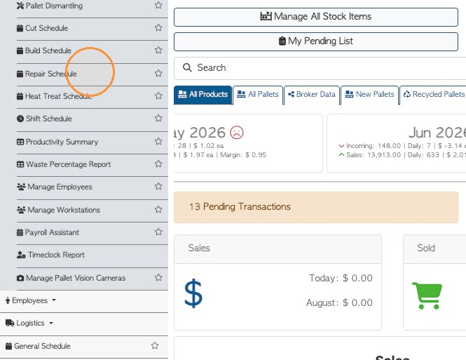The height and width of the screenshot is (360, 466).
Task: Star the General Schedule menu item
Action: pyautogui.click(x=155, y=345)
